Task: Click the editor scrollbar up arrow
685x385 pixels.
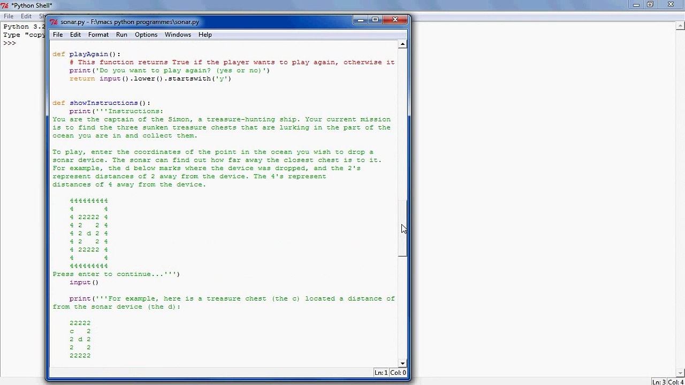Action: point(402,45)
